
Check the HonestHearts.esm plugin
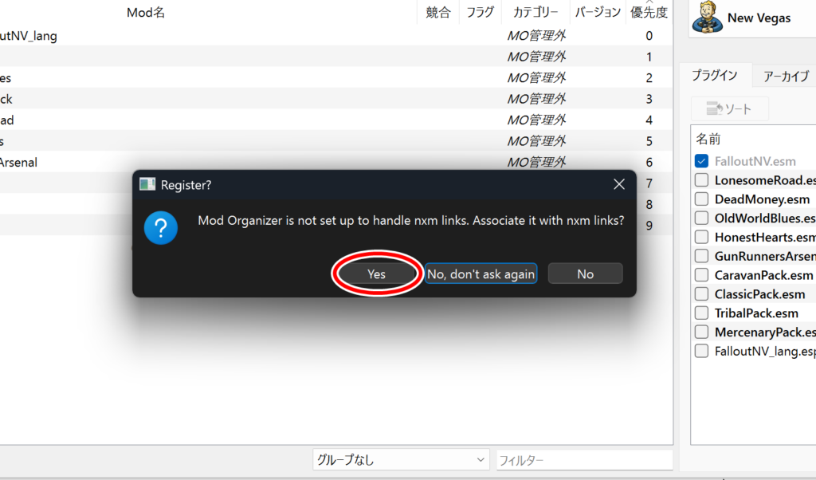pyautogui.click(x=702, y=237)
